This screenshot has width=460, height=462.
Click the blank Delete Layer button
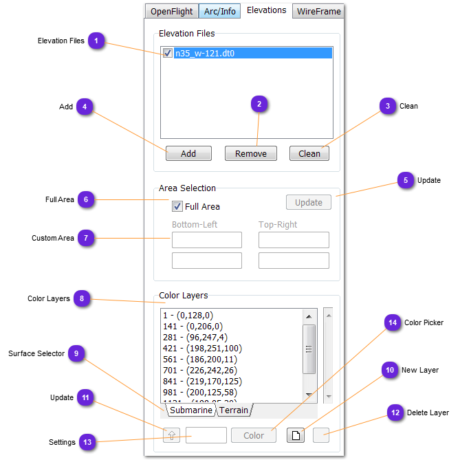click(x=321, y=435)
